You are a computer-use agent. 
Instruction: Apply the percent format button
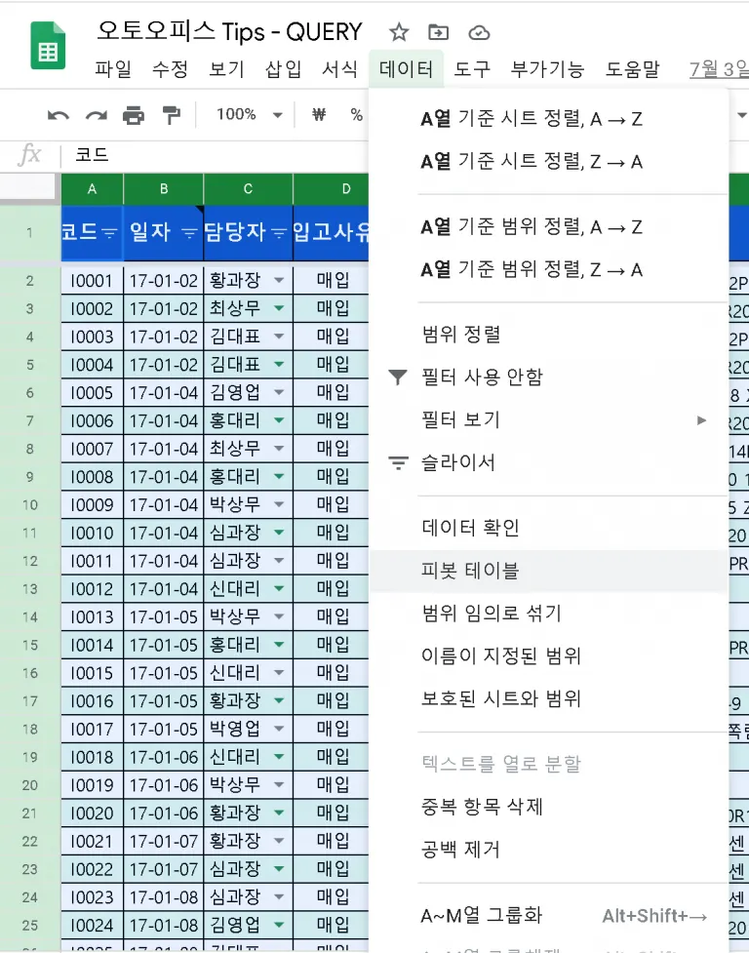click(x=357, y=114)
